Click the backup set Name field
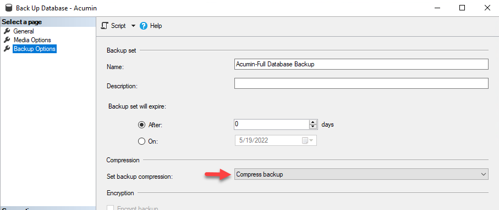Viewport: 499px width, 210px height. [x=361, y=64]
